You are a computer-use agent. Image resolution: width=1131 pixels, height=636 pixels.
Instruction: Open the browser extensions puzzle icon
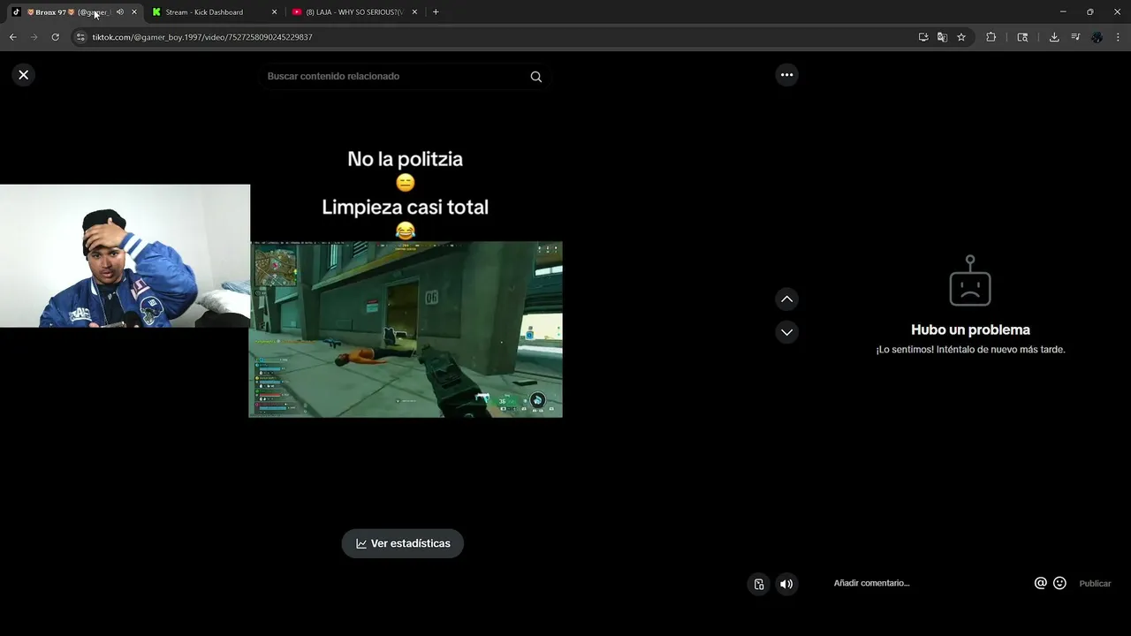991,37
